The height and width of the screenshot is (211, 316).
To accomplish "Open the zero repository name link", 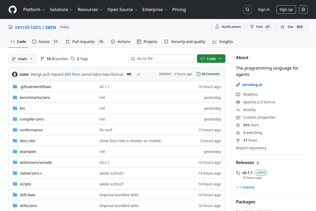I will [51, 27].
